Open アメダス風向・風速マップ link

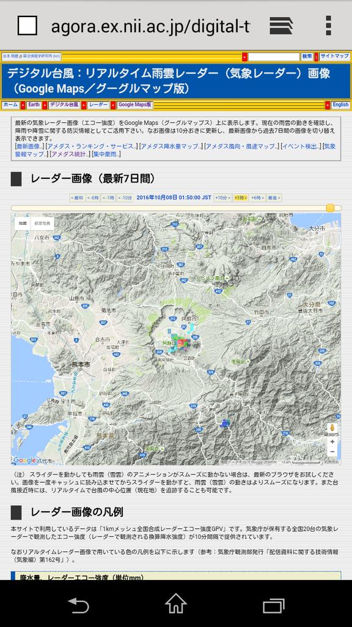point(241,146)
